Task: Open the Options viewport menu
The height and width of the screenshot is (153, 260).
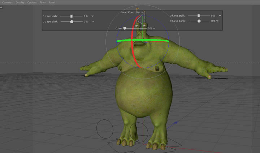Action: click(x=32, y=2)
